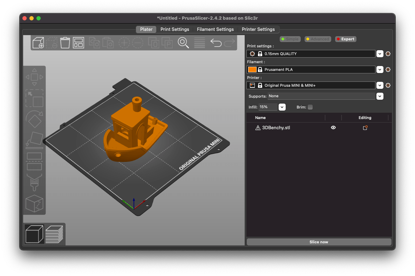Click the Undo arrow in the toolbar
The width and height of the screenshot is (415, 276).
coord(216,42)
